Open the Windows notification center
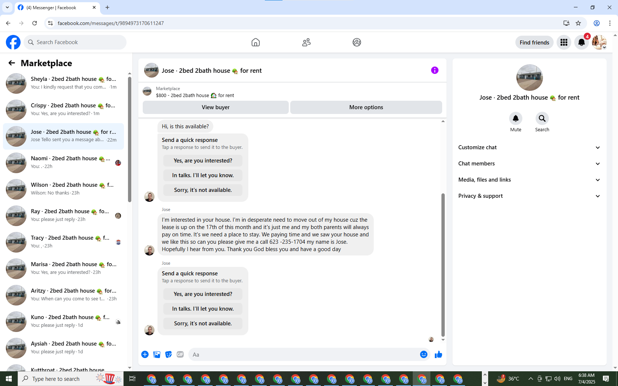 [606, 379]
